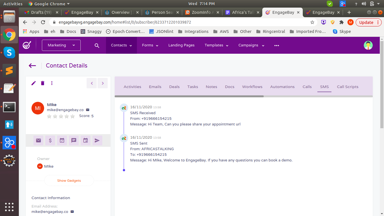Open the three-dots more navigation menu

(x=277, y=45)
